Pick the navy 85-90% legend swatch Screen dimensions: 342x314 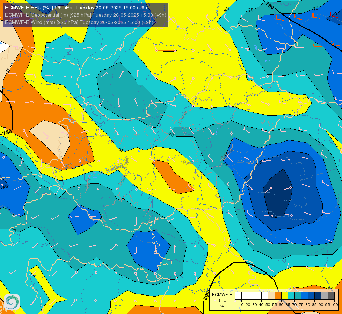tap(318, 296)
